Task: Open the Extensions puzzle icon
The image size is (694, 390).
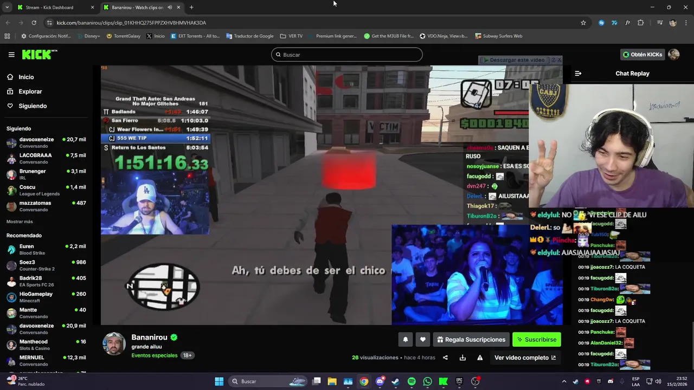Action: (x=641, y=23)
